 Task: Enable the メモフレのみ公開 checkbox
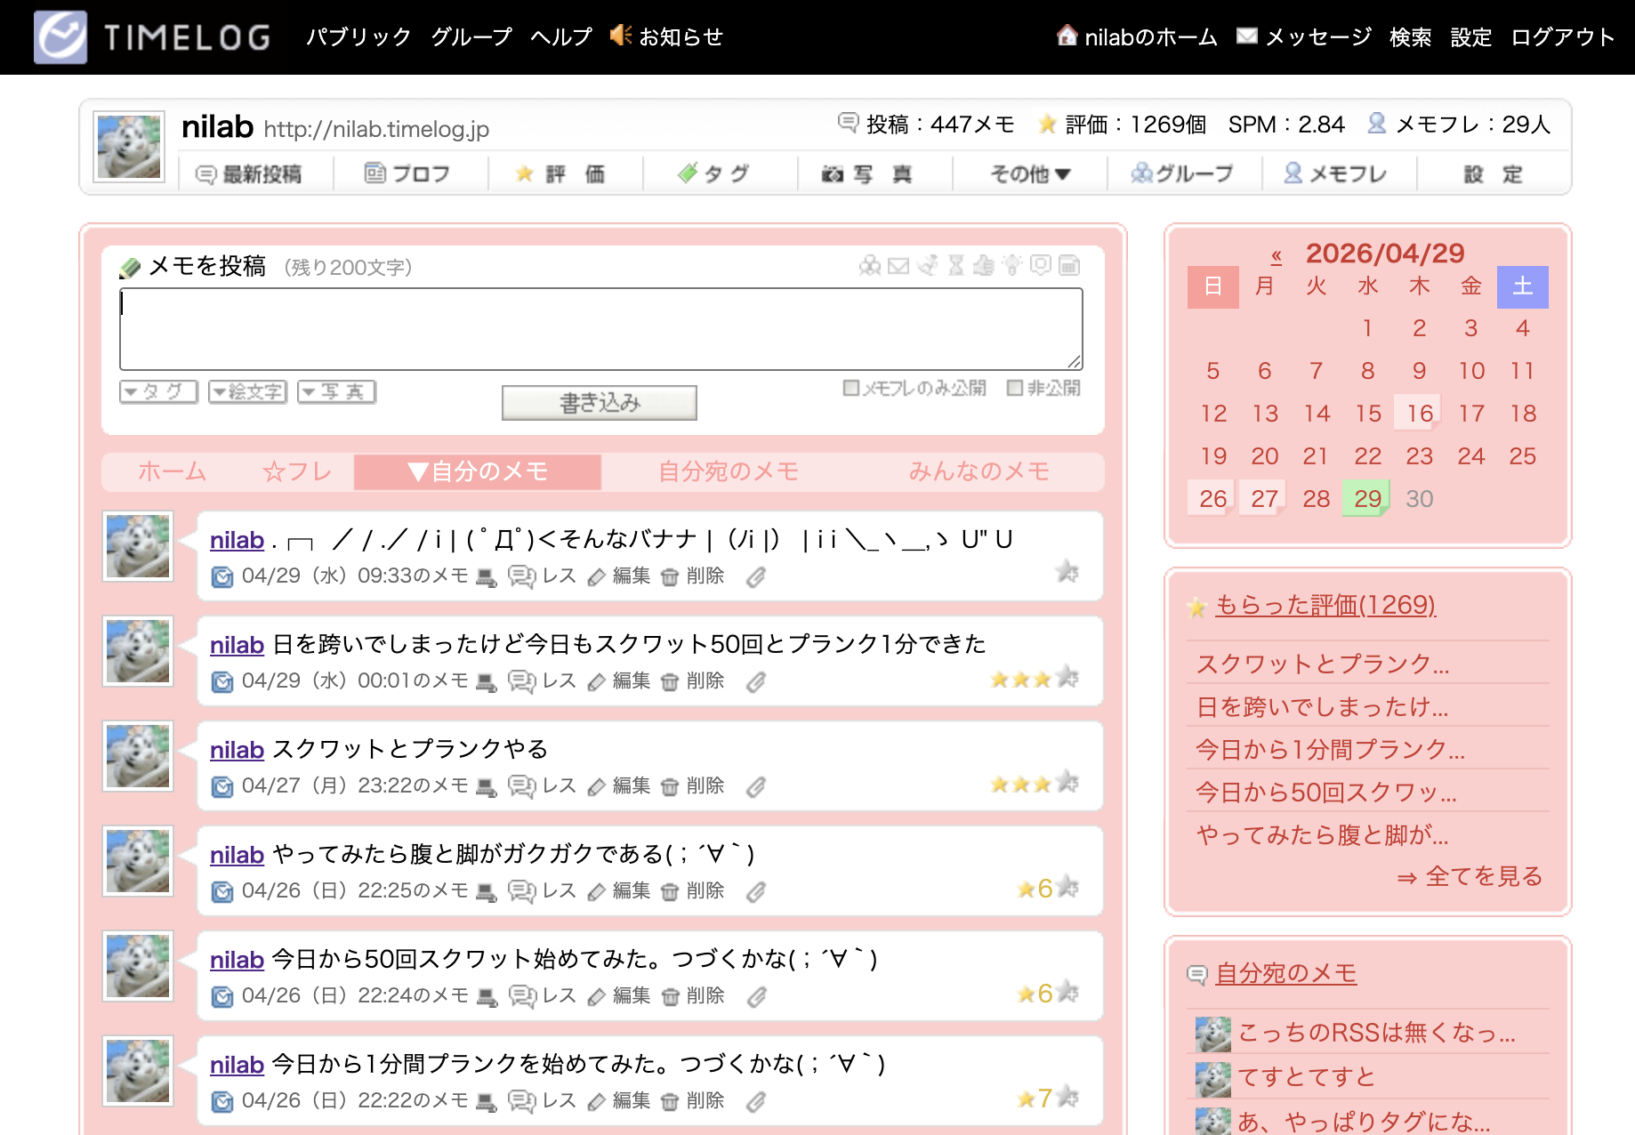851,388
